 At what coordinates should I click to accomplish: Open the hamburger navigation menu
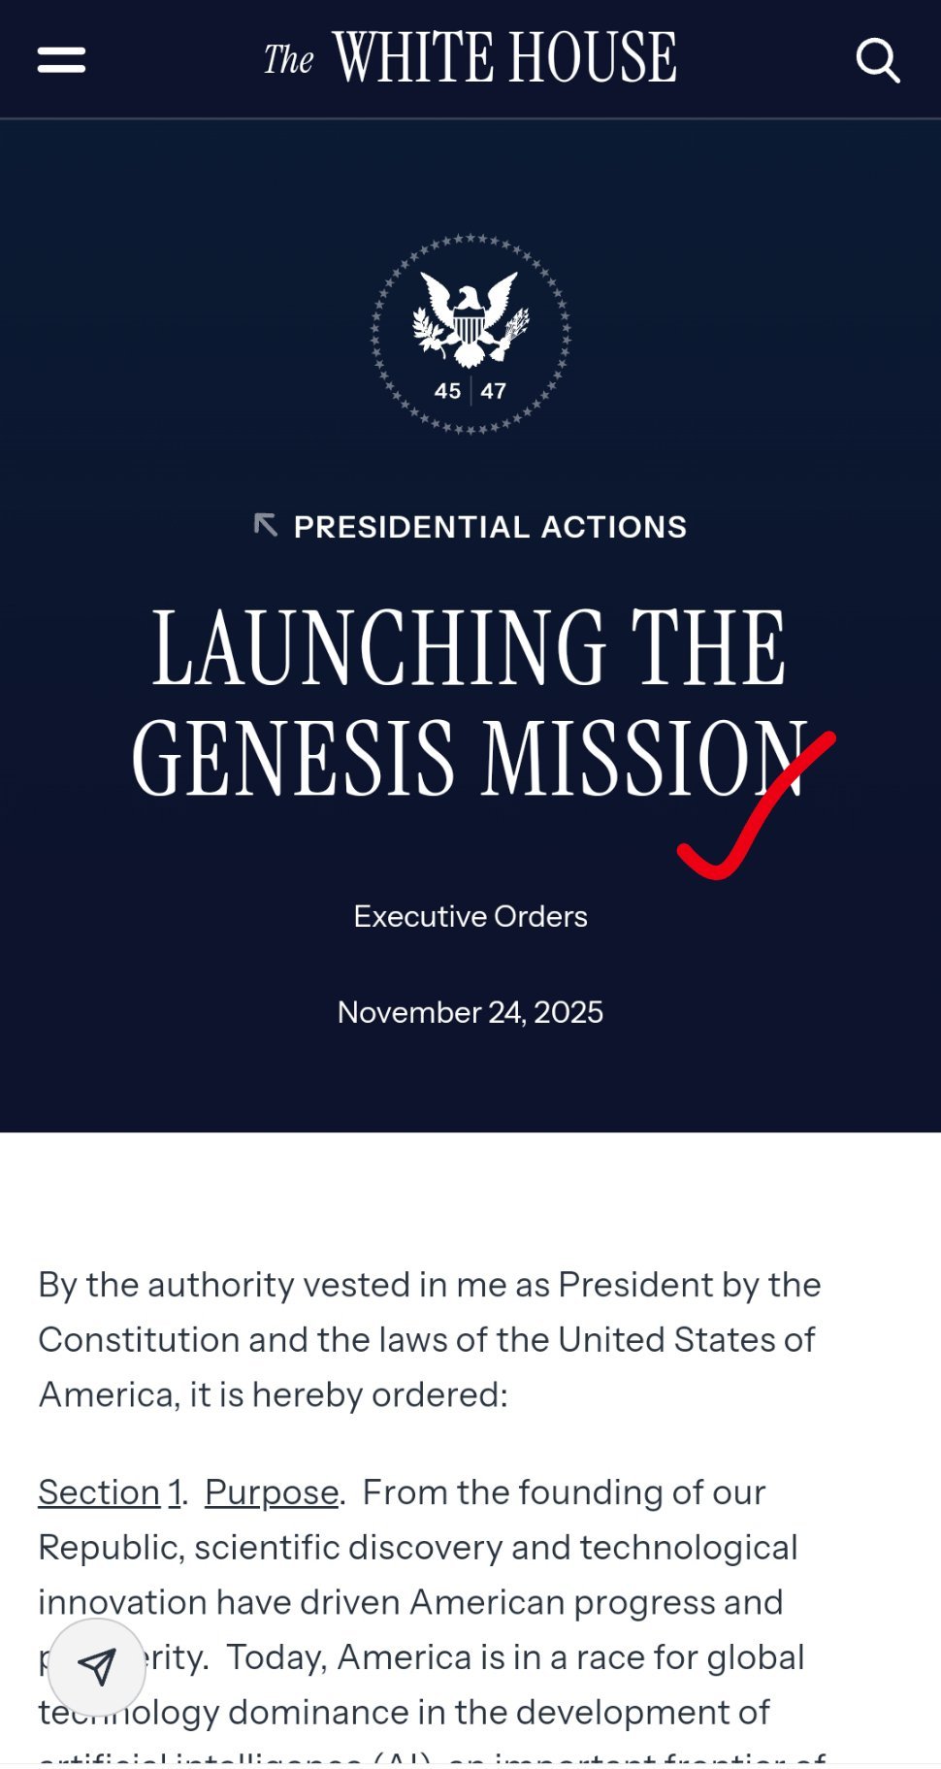click(x=61, y=60)
